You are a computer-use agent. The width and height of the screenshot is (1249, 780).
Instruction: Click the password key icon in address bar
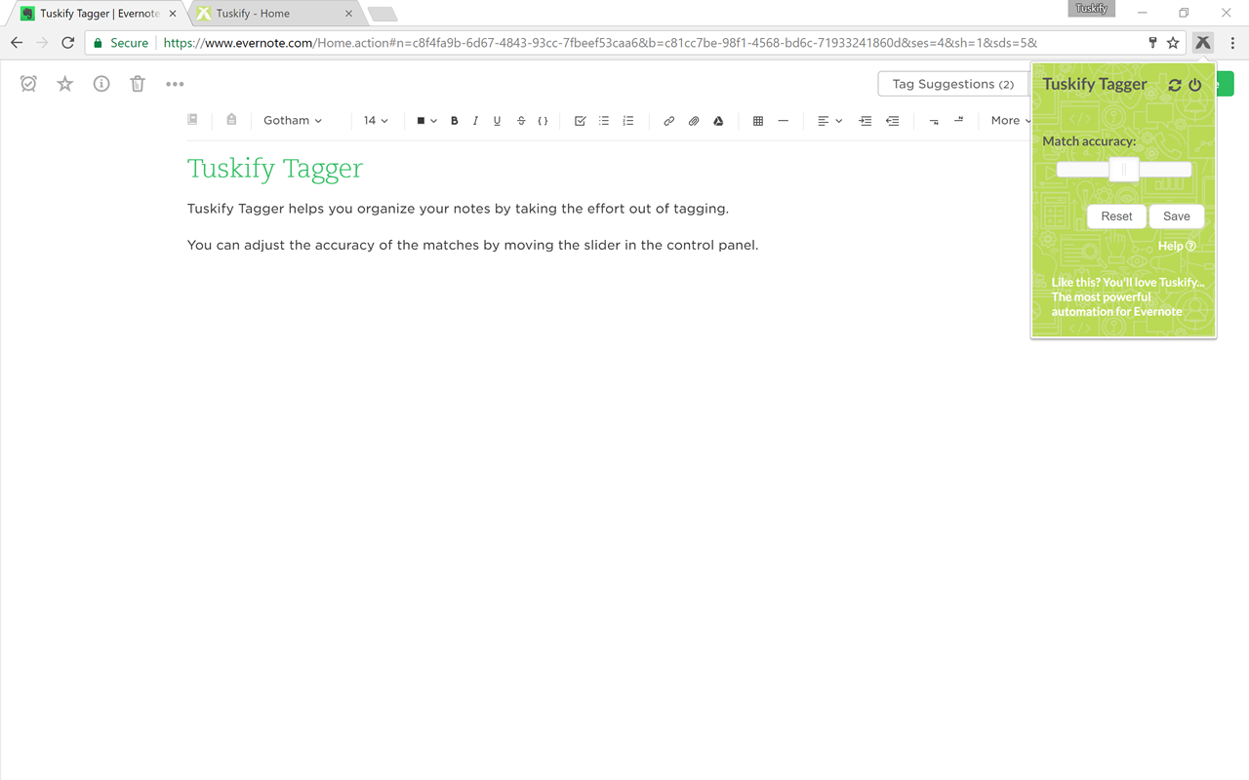[x=1152, y=43]
